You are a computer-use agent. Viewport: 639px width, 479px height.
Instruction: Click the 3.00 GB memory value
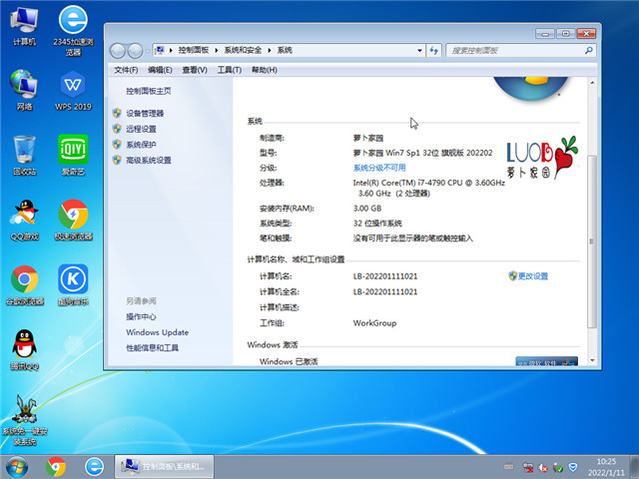(x=367, y=209)
